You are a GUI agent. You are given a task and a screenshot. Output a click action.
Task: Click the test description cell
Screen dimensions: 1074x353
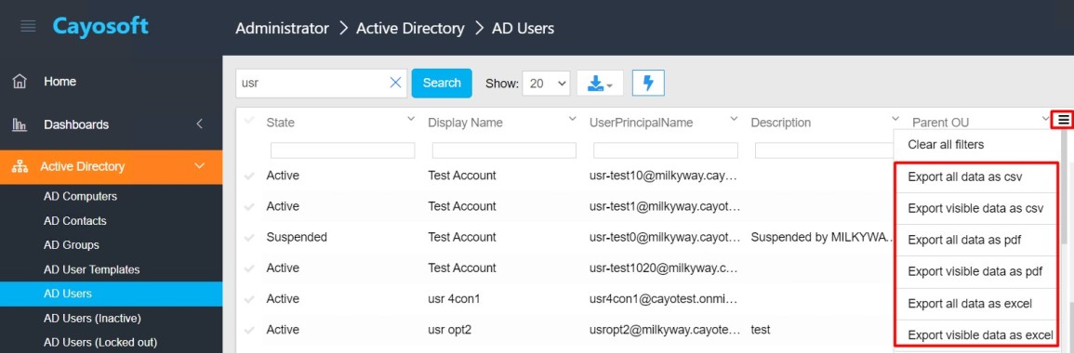pos(761,330)
